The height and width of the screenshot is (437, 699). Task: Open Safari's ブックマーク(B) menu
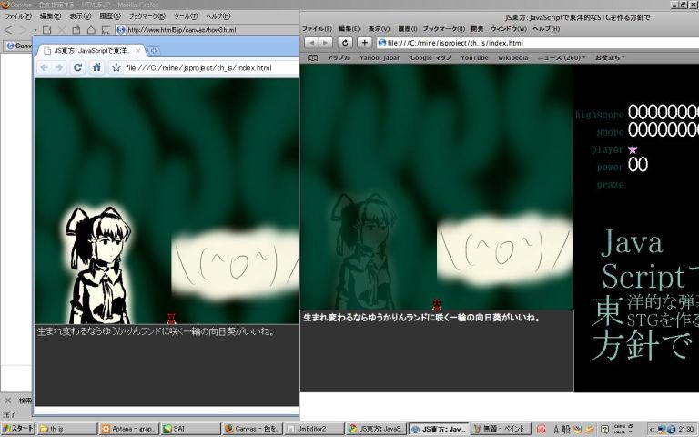tap(443, 28)
